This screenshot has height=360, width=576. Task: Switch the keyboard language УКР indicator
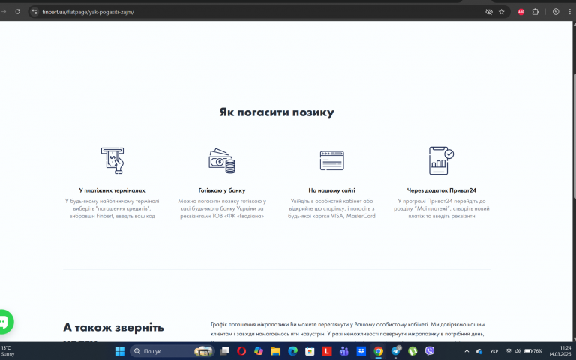point(494,351)
